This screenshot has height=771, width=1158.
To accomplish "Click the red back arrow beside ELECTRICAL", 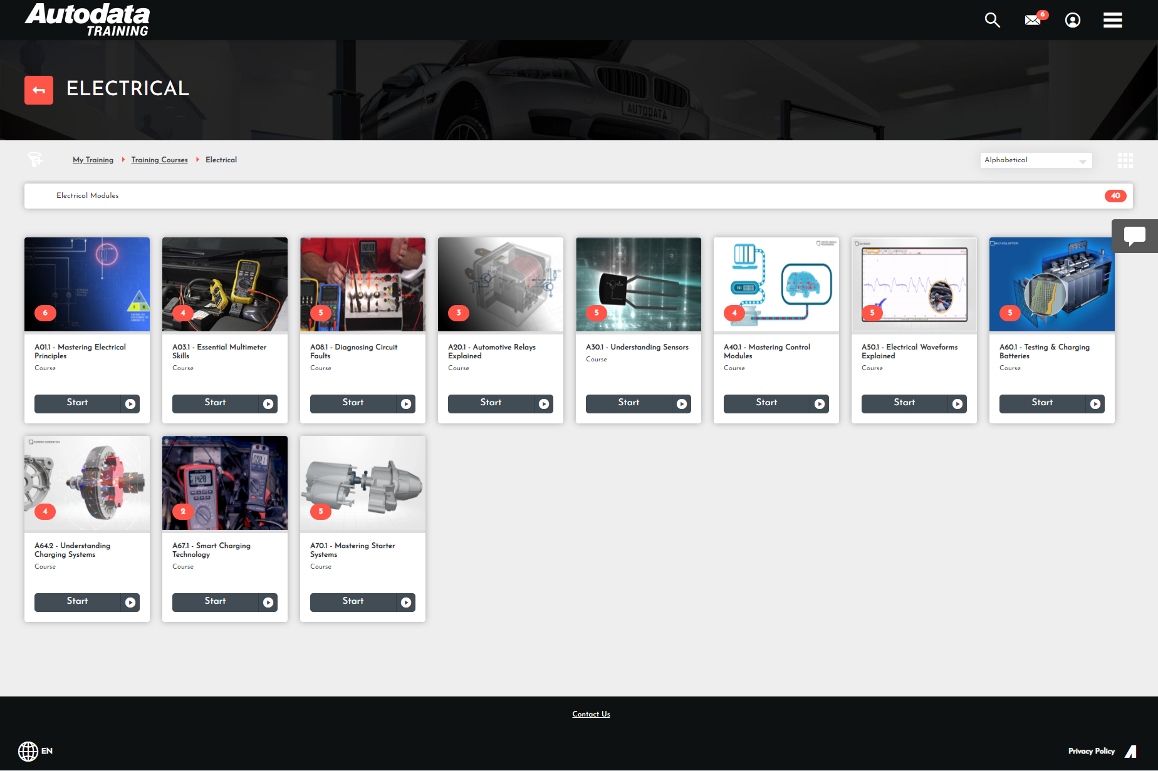I will (39, 90).
